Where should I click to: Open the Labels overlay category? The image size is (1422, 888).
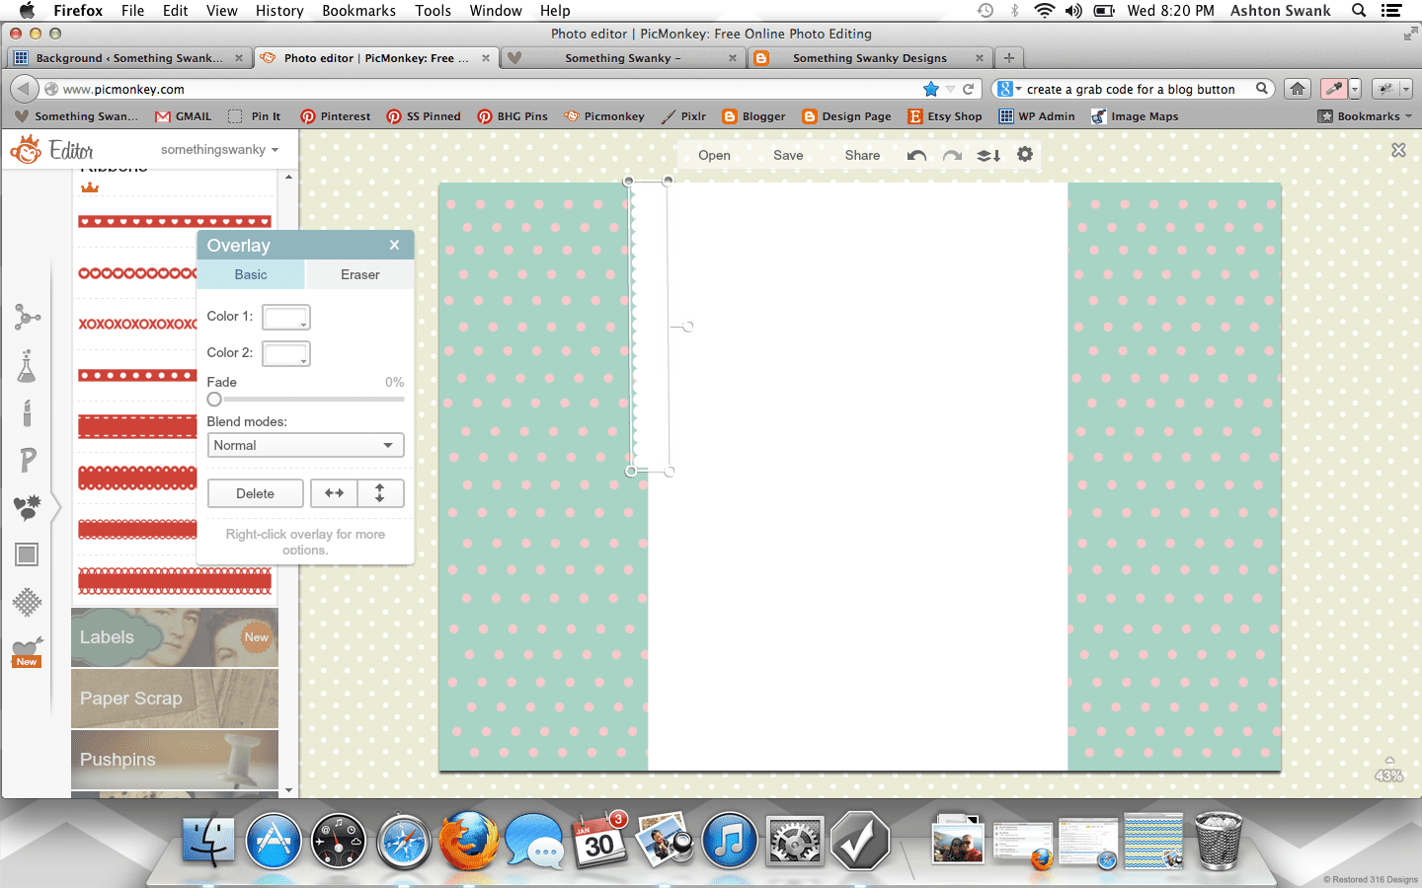[x=175, y=638]
